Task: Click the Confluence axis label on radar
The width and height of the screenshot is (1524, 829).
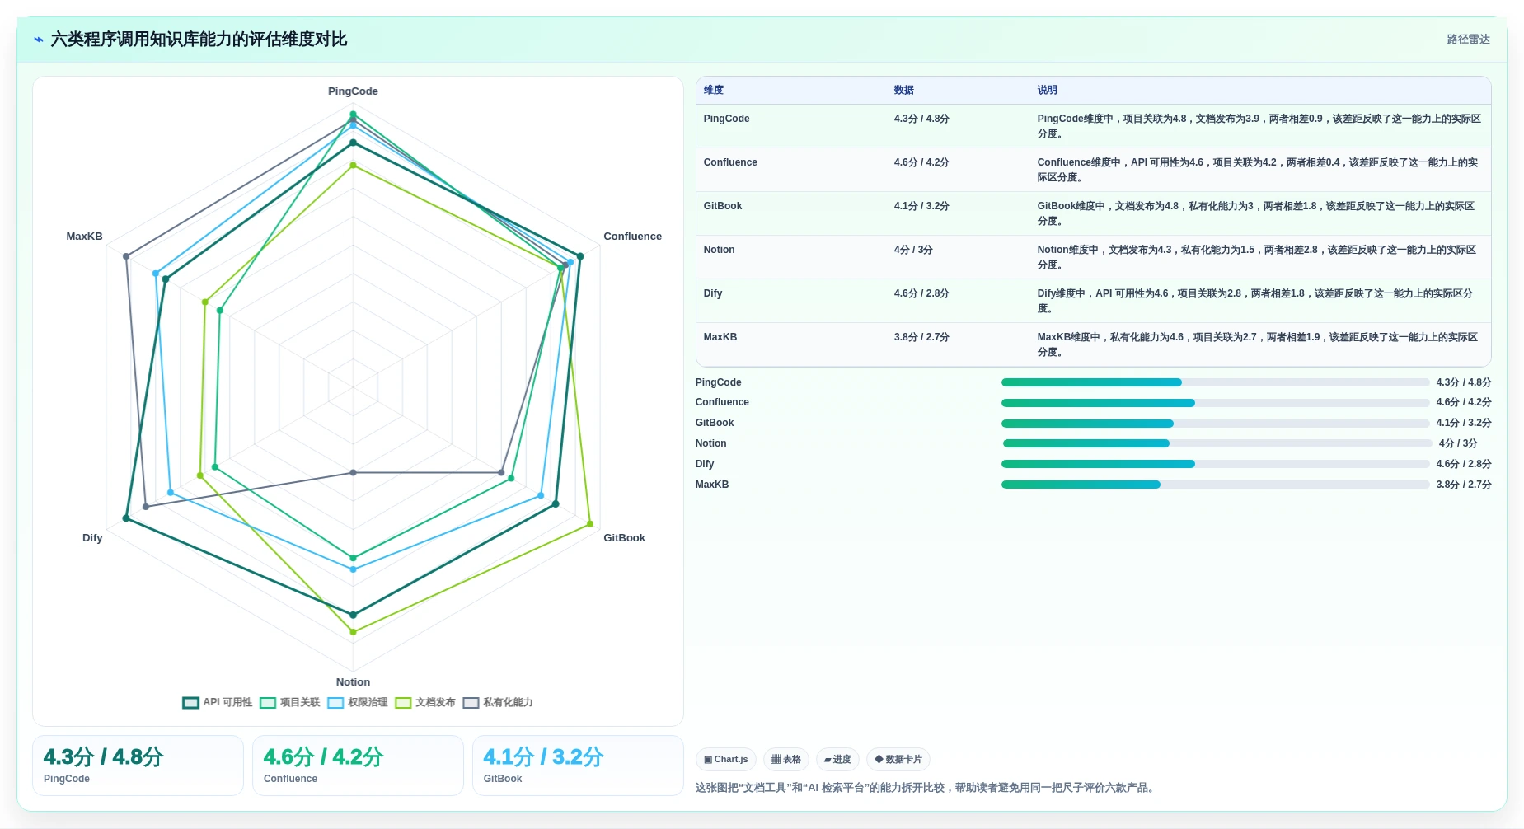Action: tap(632, 237)
